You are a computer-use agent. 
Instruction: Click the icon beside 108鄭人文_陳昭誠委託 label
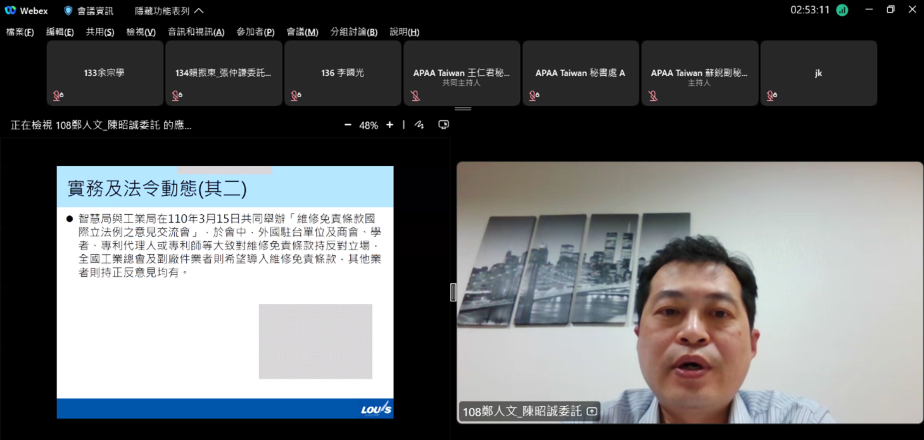point(591,411)
